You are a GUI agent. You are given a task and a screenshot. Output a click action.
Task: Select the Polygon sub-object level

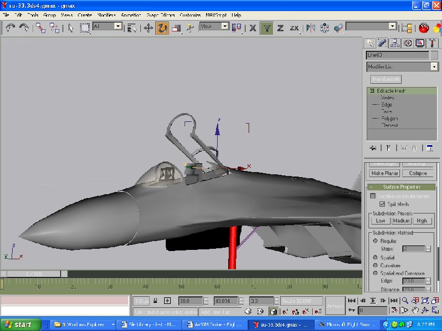coord(389,118)
